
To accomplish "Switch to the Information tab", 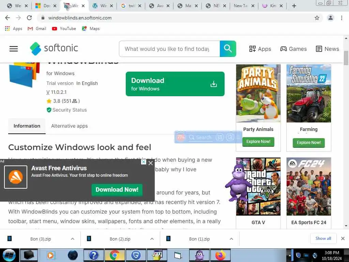I will pos(27,126).
